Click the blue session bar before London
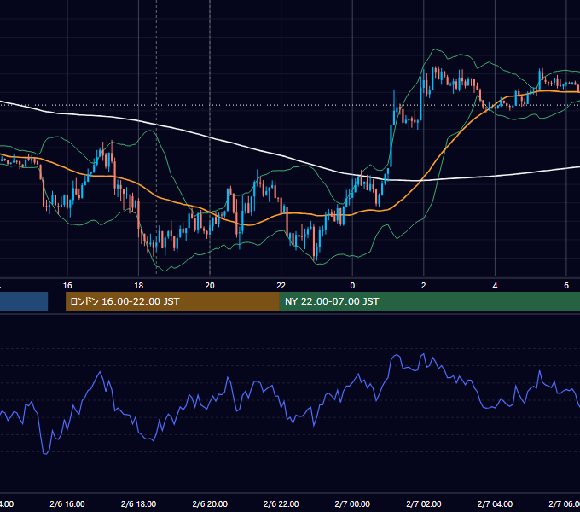This screenshot has height=512, width=580. (x=24, y=301)
